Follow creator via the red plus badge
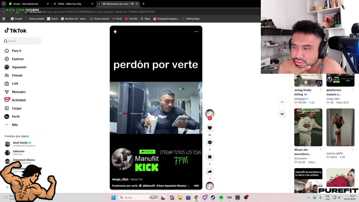This screenshot has height=202, width=359. pos(210,118)
